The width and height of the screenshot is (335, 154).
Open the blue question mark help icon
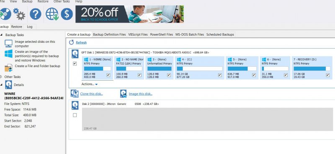36,14
